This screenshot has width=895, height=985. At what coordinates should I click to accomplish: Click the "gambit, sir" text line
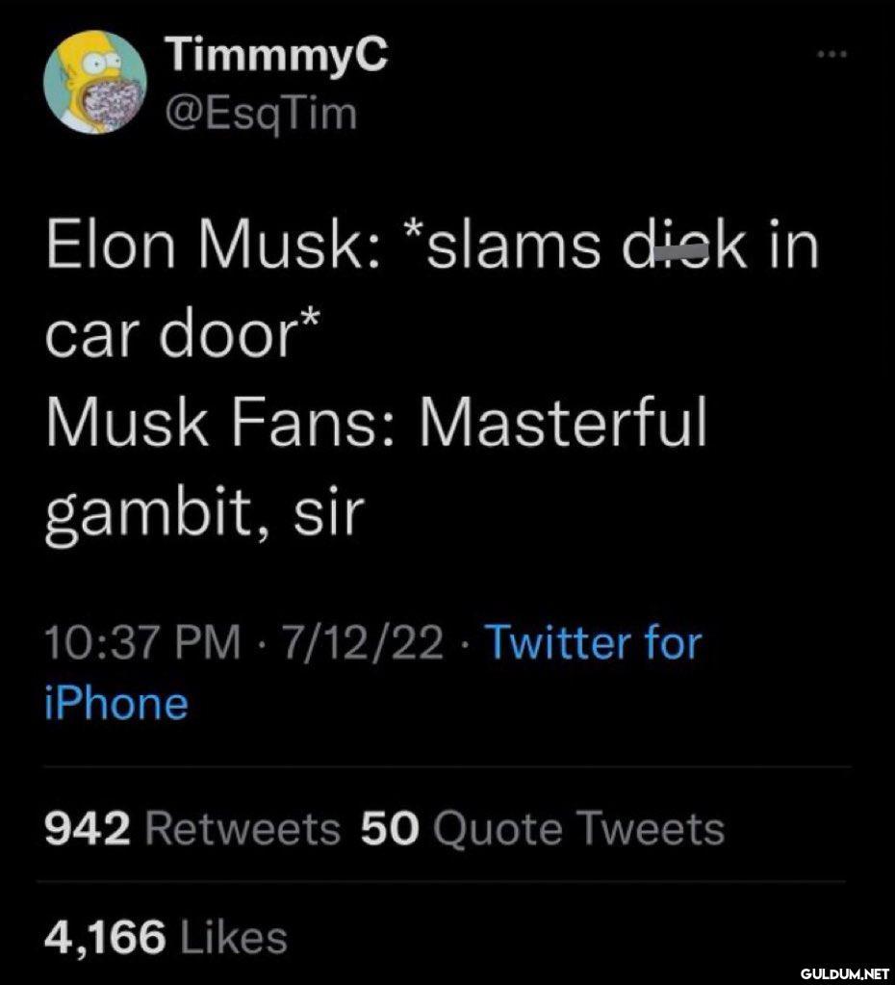pyautogui.click(x=205, y=514)
